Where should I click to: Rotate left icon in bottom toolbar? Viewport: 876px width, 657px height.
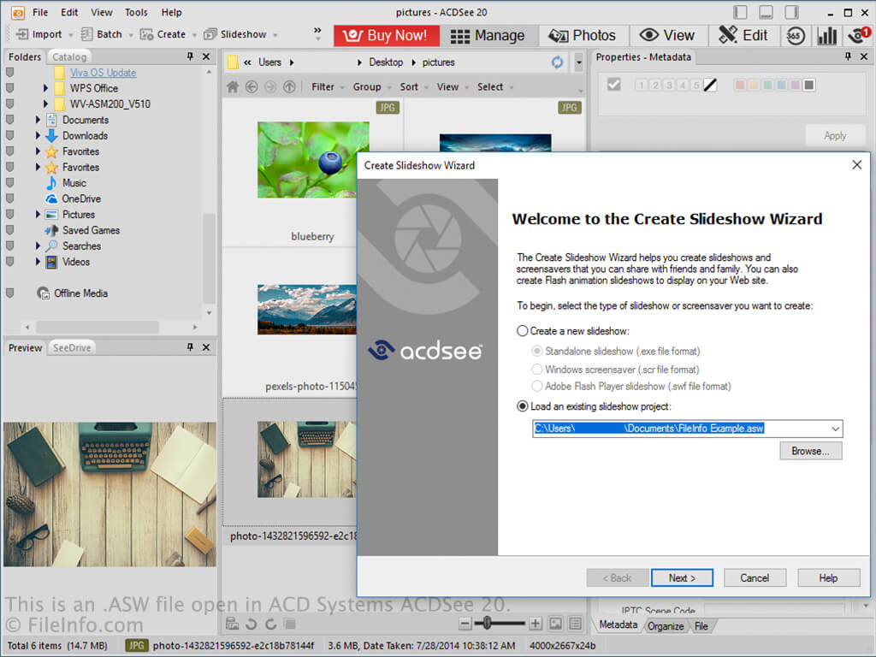(252, 624)
